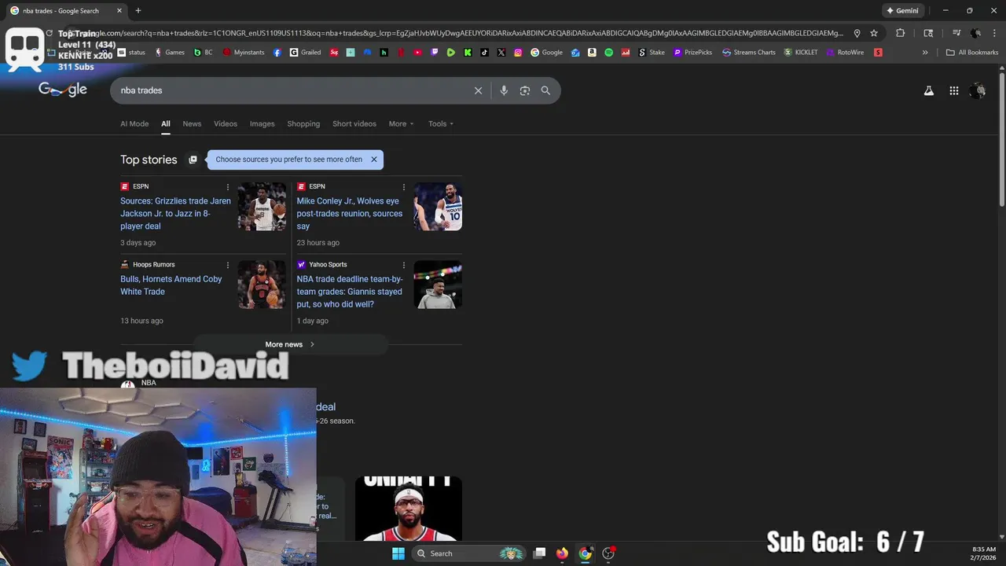Open Google apps grid
The width and height of the screenshot is (1006, 566).
coord(953,90)
